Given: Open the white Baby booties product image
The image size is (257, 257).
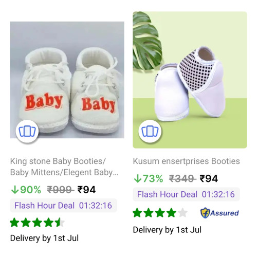Looking at the screenshot, I should point(67,80).
